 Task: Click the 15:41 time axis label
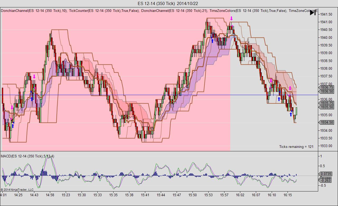tap(145, 195)
